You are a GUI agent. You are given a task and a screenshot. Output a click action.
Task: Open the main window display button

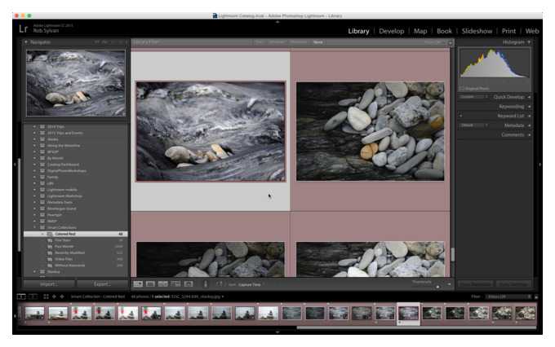pos(21,296)
